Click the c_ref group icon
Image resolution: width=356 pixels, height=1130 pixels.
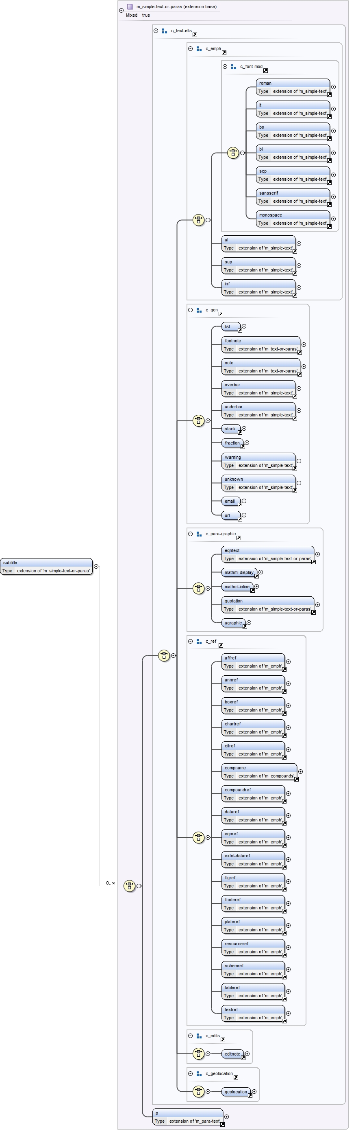tap(199, 641)
